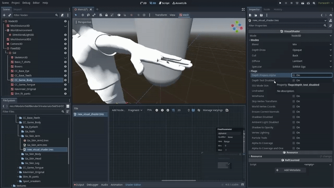334x188 pixels.
Task: Toggle distraction free mode in viewport
Action: coord(243,9)
